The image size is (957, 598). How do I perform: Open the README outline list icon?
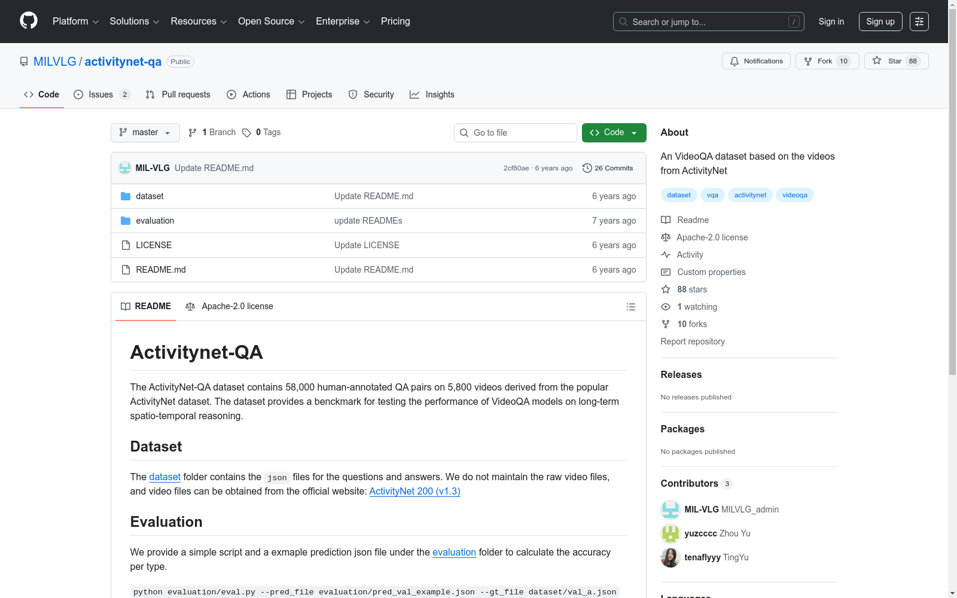[x=630, y=307]
